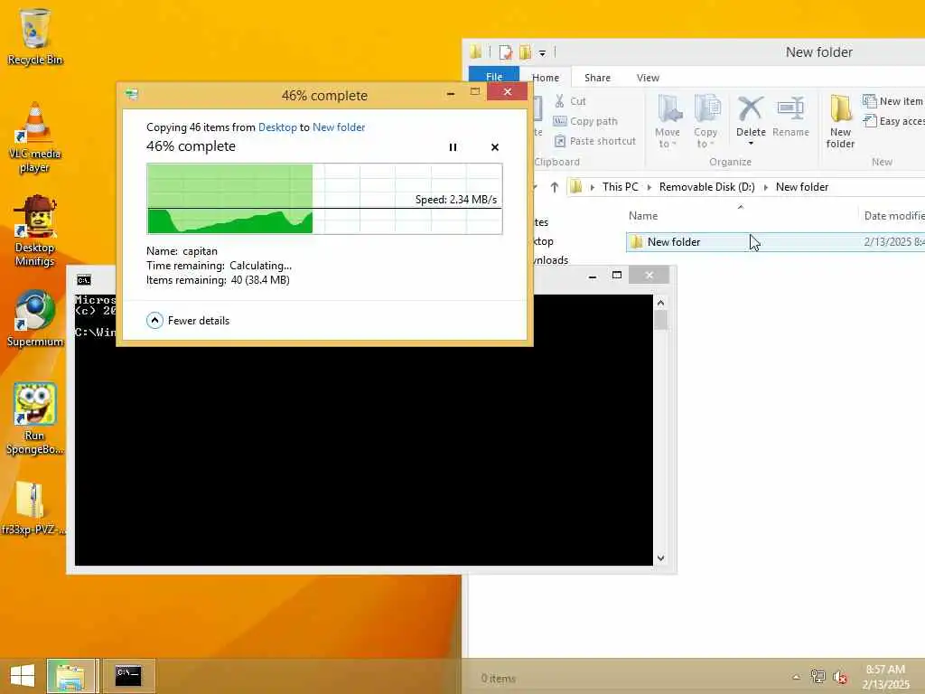
Task: Click the Delete ribbon icon
Action: point(751,108)
